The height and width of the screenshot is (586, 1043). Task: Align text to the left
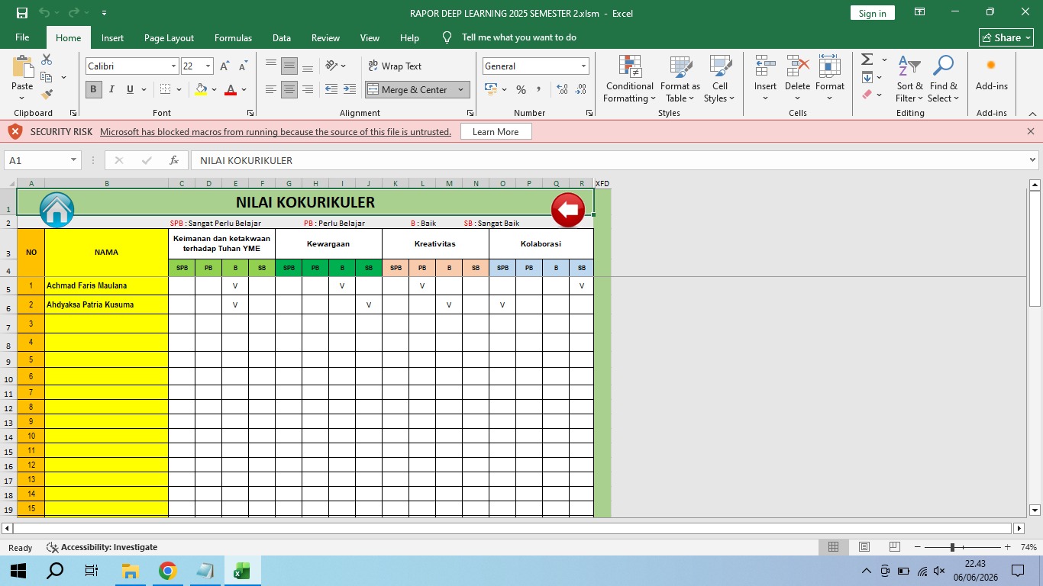point(271,89)
